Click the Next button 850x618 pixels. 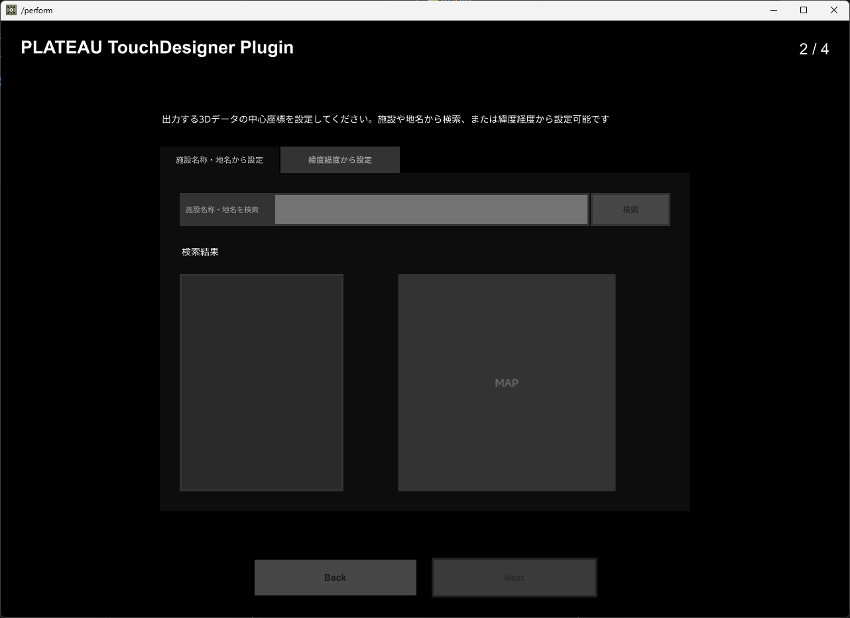point(514,577)
